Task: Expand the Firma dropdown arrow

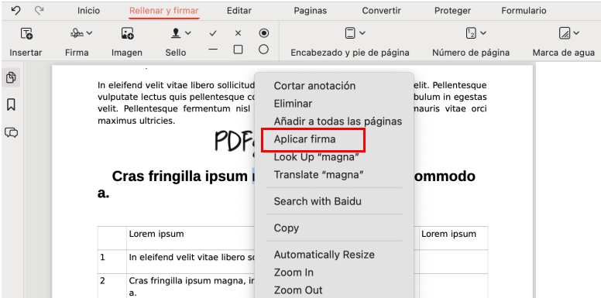Action: coord(90,33)
